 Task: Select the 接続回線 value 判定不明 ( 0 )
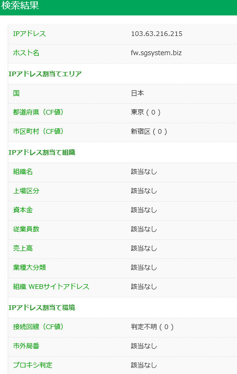point(152,327)
